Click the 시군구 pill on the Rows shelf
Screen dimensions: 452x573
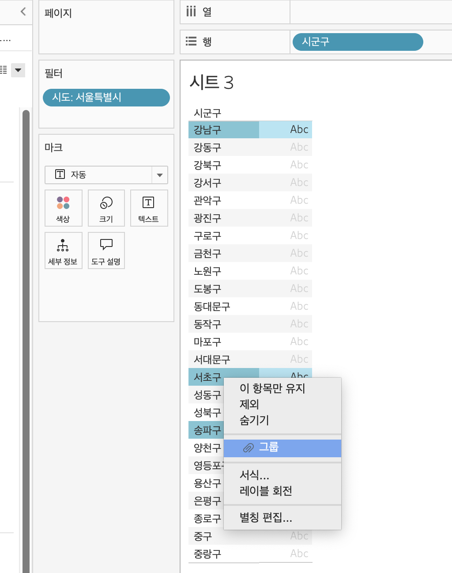pos(358,42)
